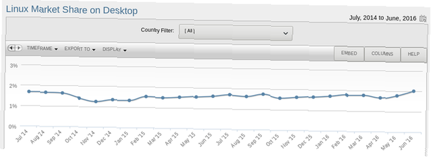Select the Mar '15 data point
This screenshot has width=431, height=157.
[163, 98]
